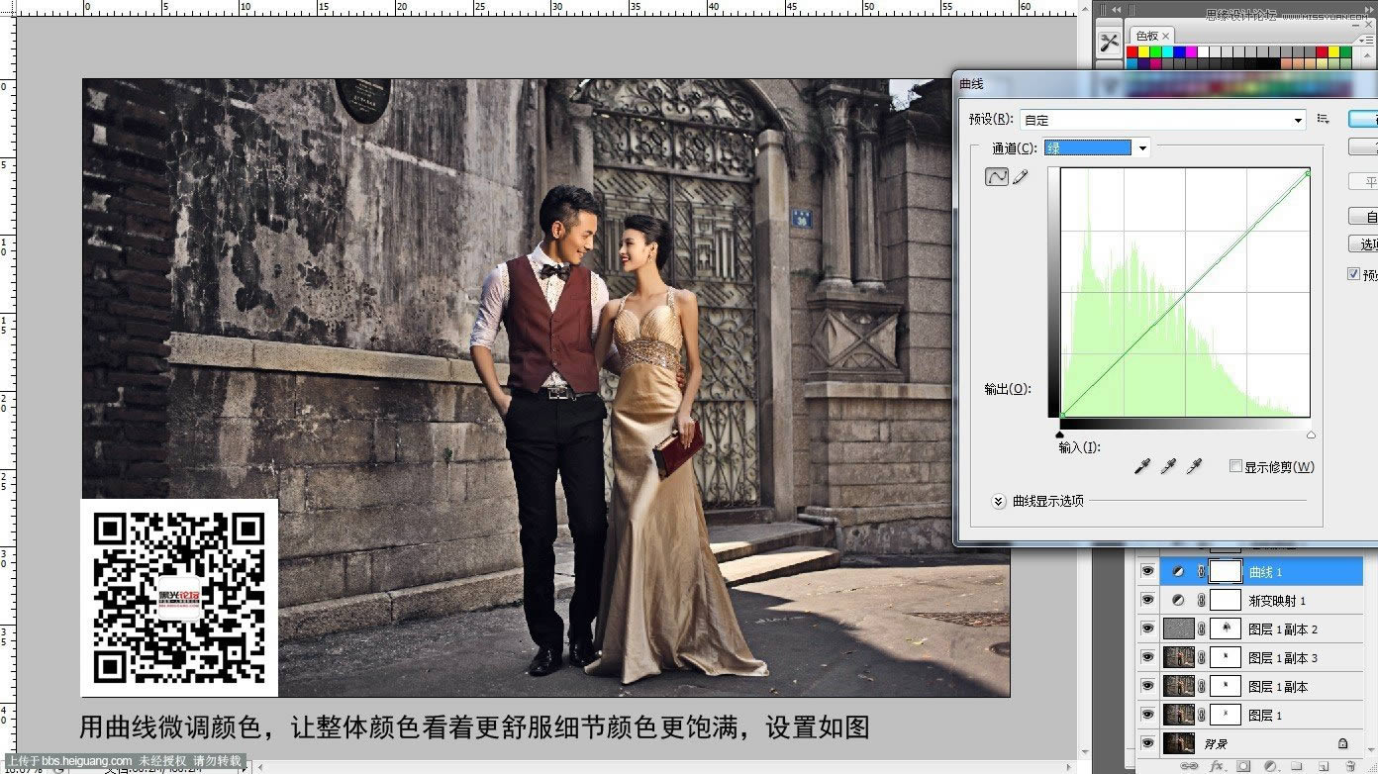Select the 图层 1 layer name

tap(1265, 715)
